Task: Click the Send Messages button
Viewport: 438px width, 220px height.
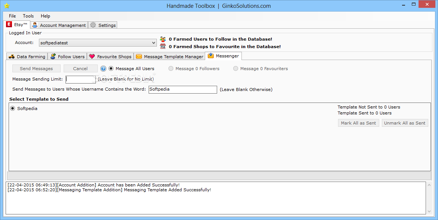Action: coord(36,68)
